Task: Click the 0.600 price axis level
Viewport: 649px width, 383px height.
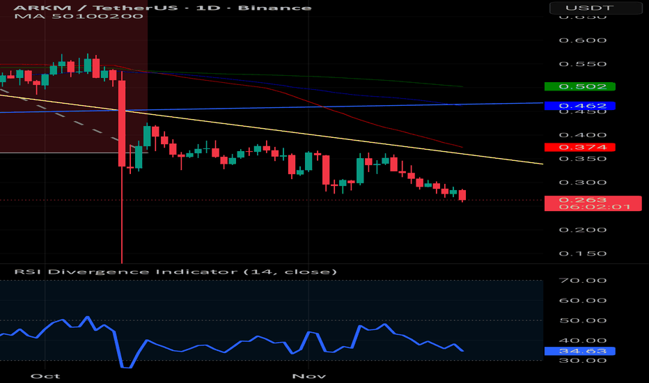Action: (x=583, y=40)
